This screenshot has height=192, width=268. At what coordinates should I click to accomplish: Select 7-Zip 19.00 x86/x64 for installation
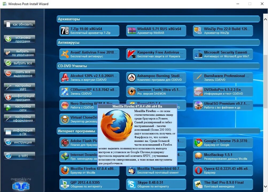click(89, 31)
